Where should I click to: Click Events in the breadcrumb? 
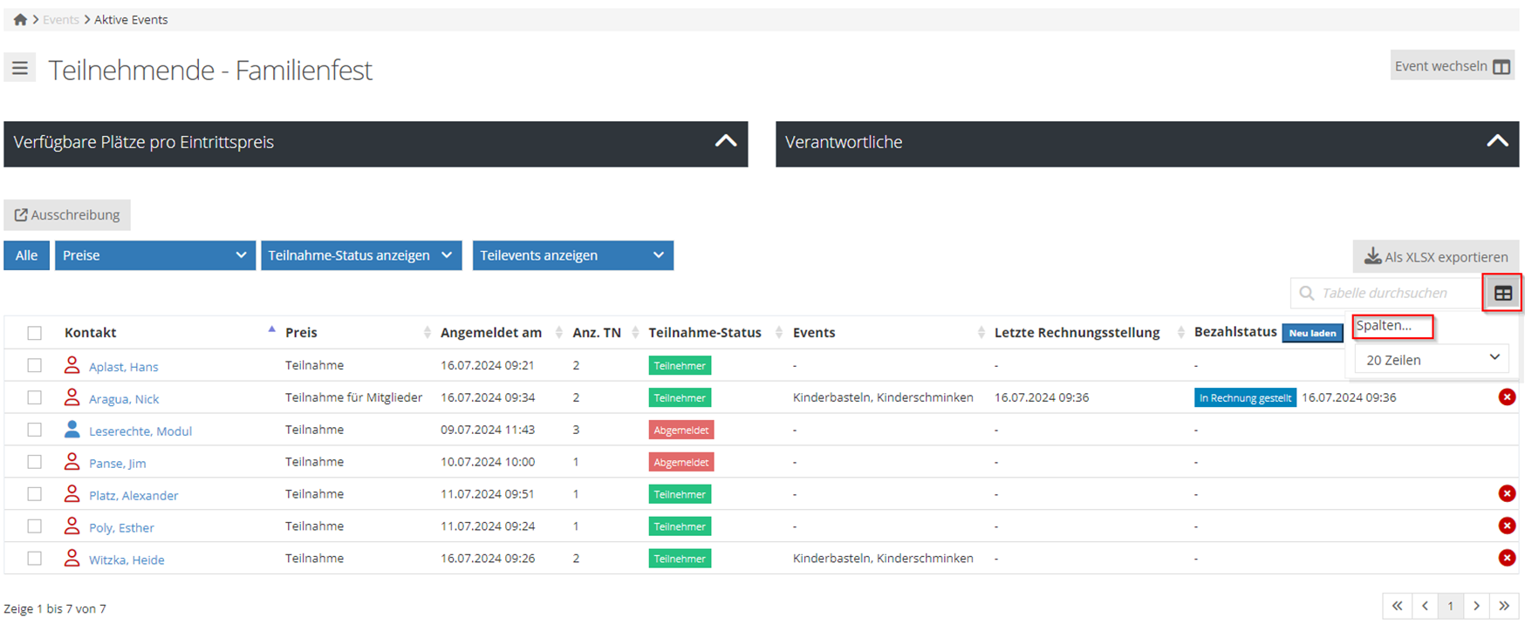(60, 19)
